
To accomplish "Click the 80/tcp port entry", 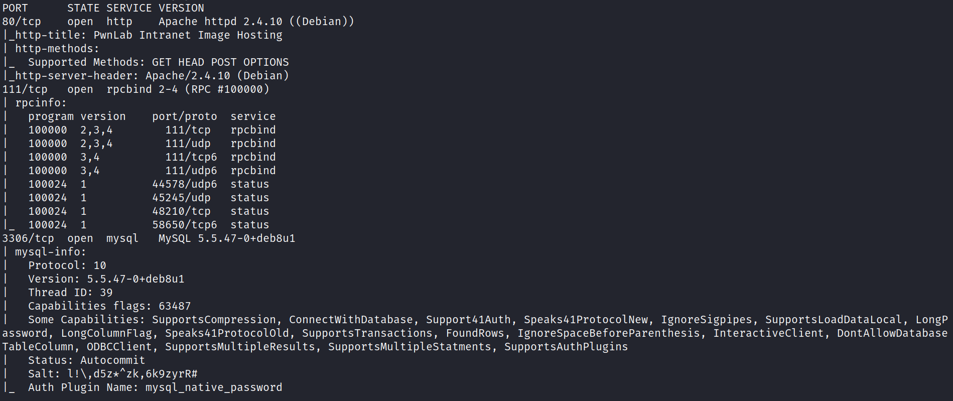I will point(22,22).
